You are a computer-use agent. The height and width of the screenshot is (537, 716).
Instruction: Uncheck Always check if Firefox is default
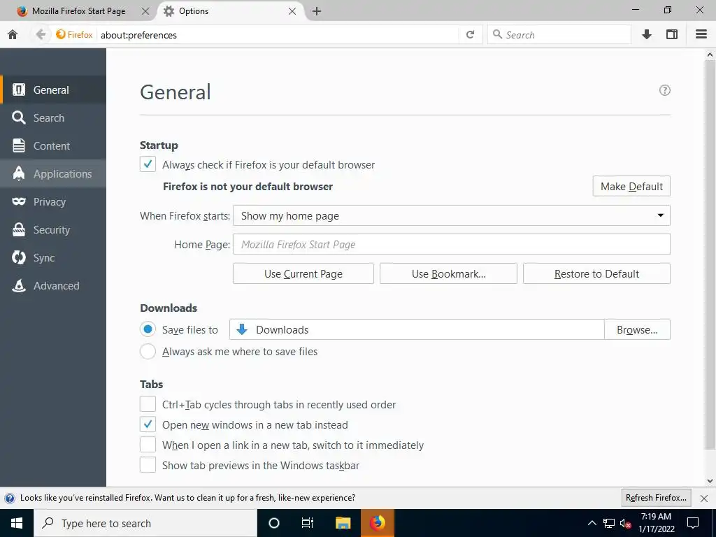tap(148, 164)
